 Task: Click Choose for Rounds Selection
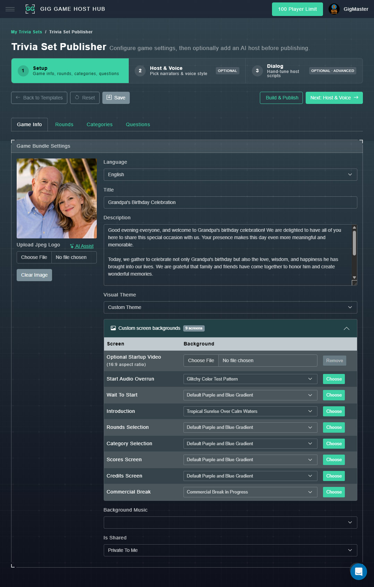[x=334, y=427]
